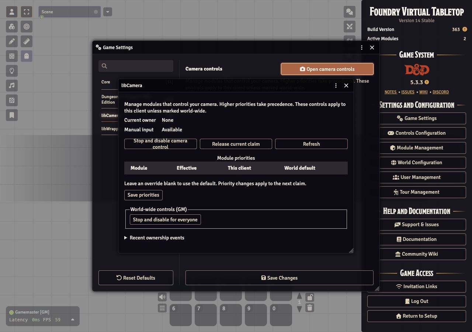This screenshot has width=472, height=332.
Task: Open the Combat encounters crossed-swords tab
Action: click(350, 27)
